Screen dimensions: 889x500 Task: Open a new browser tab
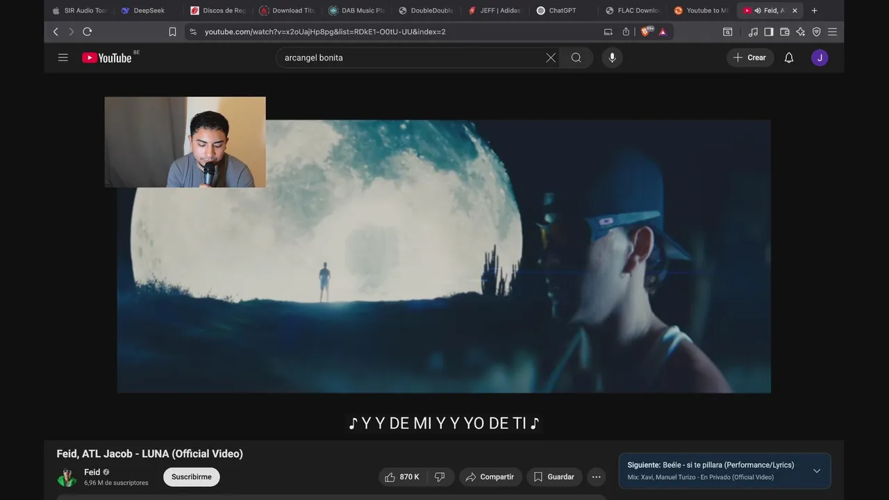(x=814, y=10)
